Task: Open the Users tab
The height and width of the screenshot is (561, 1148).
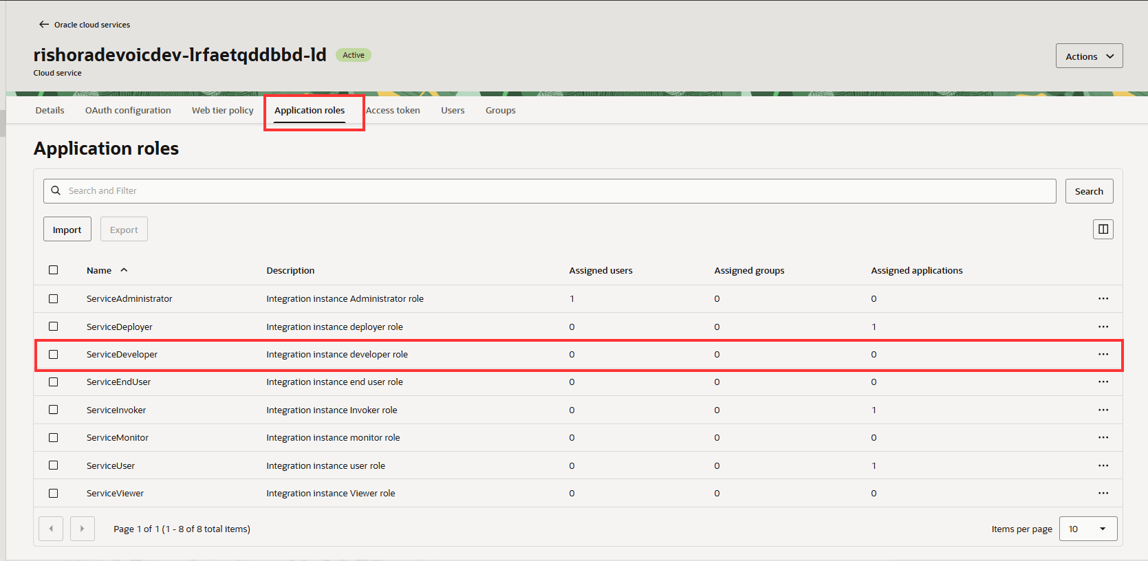Action: tap(453, 111)
